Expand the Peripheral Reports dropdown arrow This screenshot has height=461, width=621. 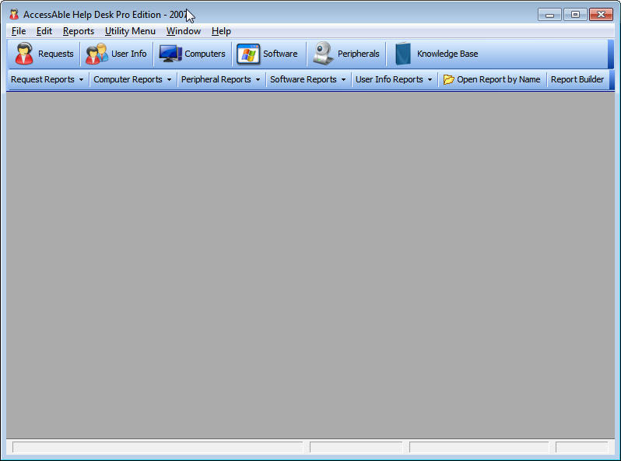[258, 79]
